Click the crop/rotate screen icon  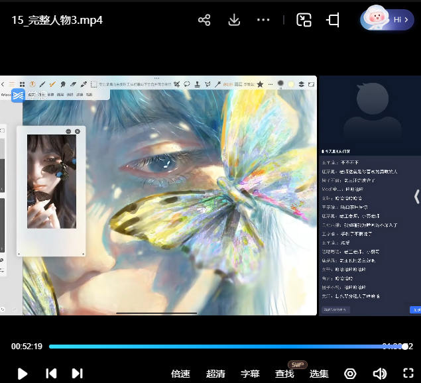(333, 20)
